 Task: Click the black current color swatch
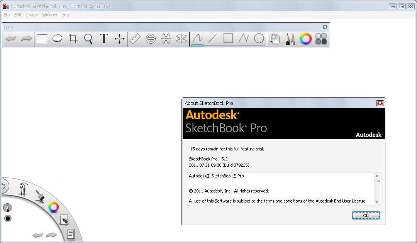[x=8, y=219]
